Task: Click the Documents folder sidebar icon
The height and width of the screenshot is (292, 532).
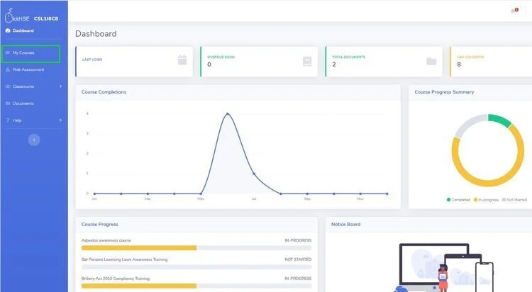Action: (8, 103)
